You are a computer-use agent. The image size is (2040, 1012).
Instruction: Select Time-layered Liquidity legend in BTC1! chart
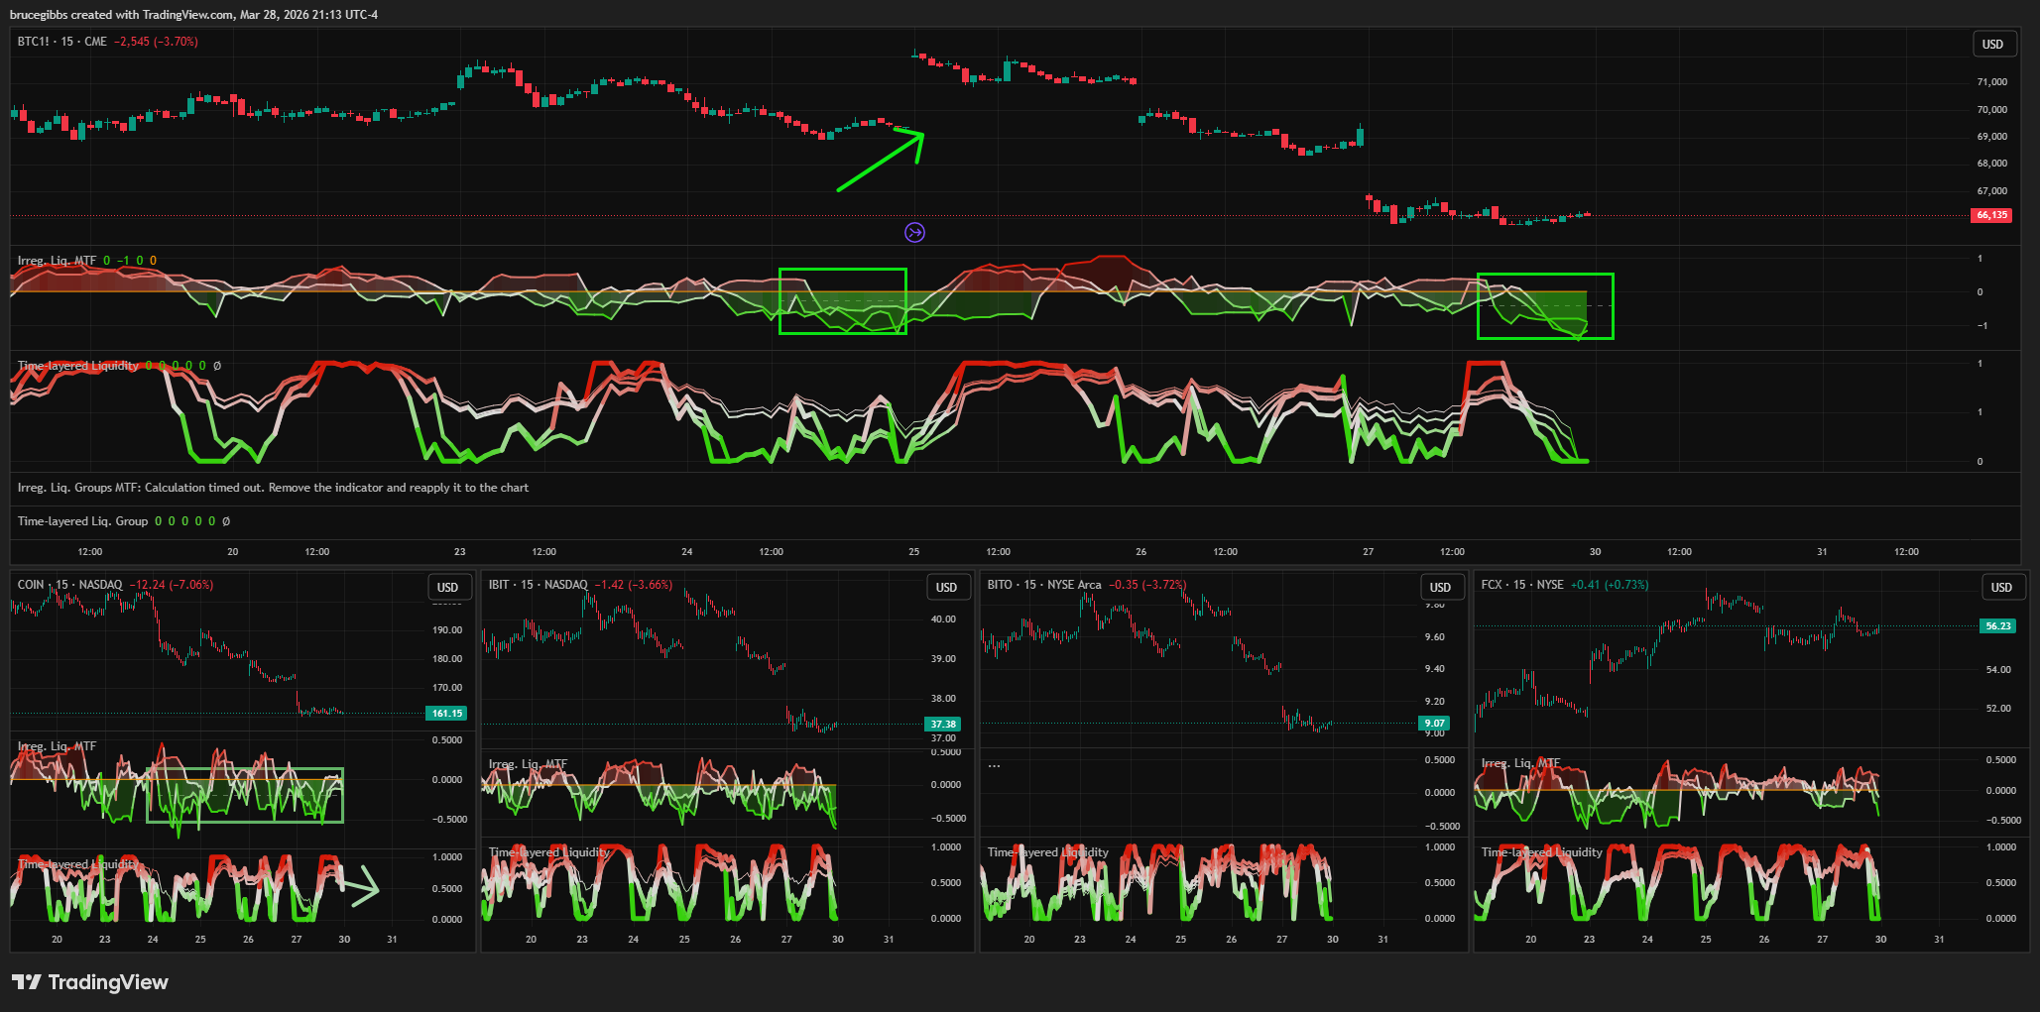tap(77, 366)
